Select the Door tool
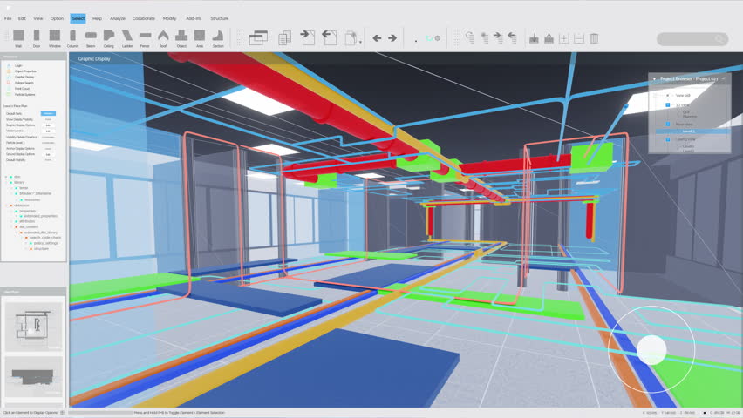Viewport: 743px width, 418px height. (37, 37)
